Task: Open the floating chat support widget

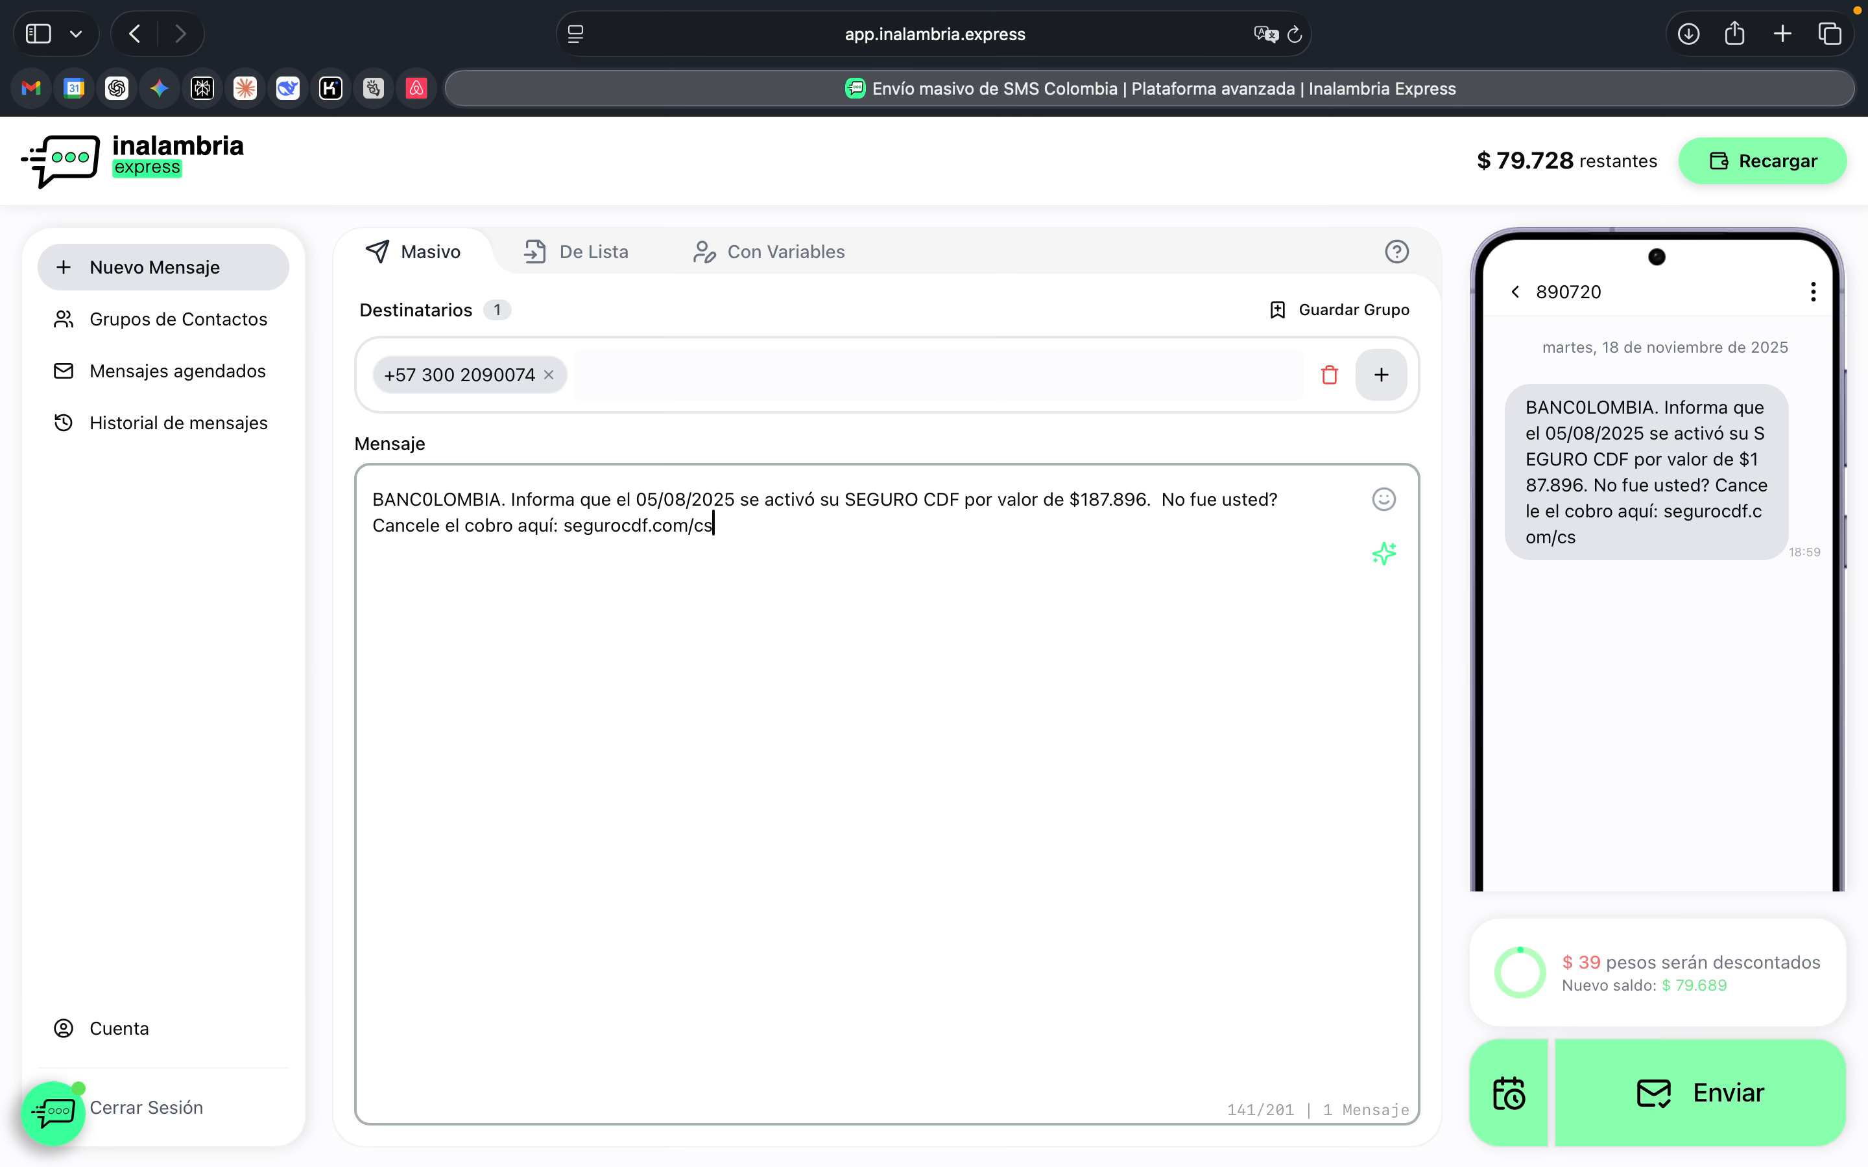Action: (53, 1112)
